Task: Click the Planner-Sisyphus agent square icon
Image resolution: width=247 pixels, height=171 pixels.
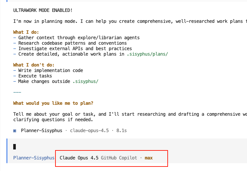Action: pos(15,131)
